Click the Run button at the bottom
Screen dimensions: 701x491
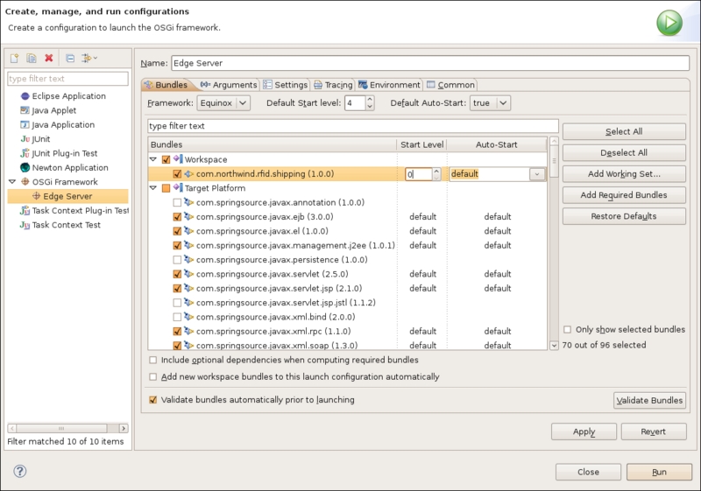click(x=660, y=472)
